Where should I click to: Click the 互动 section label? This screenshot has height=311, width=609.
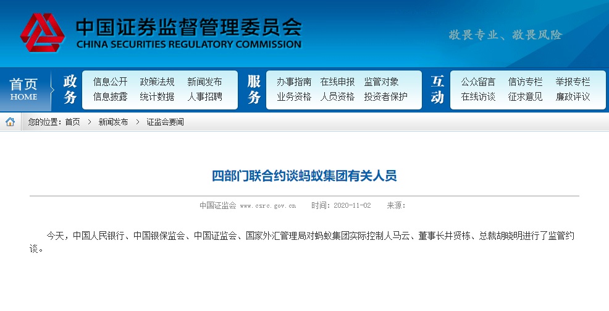[x=438, y=90]
